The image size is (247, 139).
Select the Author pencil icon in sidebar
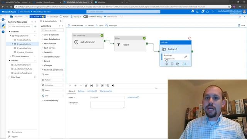(x=3, y=25)
